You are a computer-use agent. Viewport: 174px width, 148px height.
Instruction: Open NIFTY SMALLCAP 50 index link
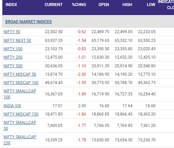click(20, 126)
